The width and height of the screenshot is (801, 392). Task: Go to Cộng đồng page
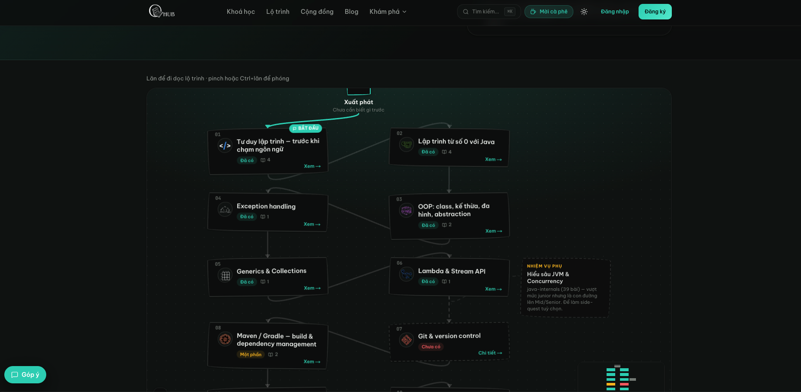(317, 12)
